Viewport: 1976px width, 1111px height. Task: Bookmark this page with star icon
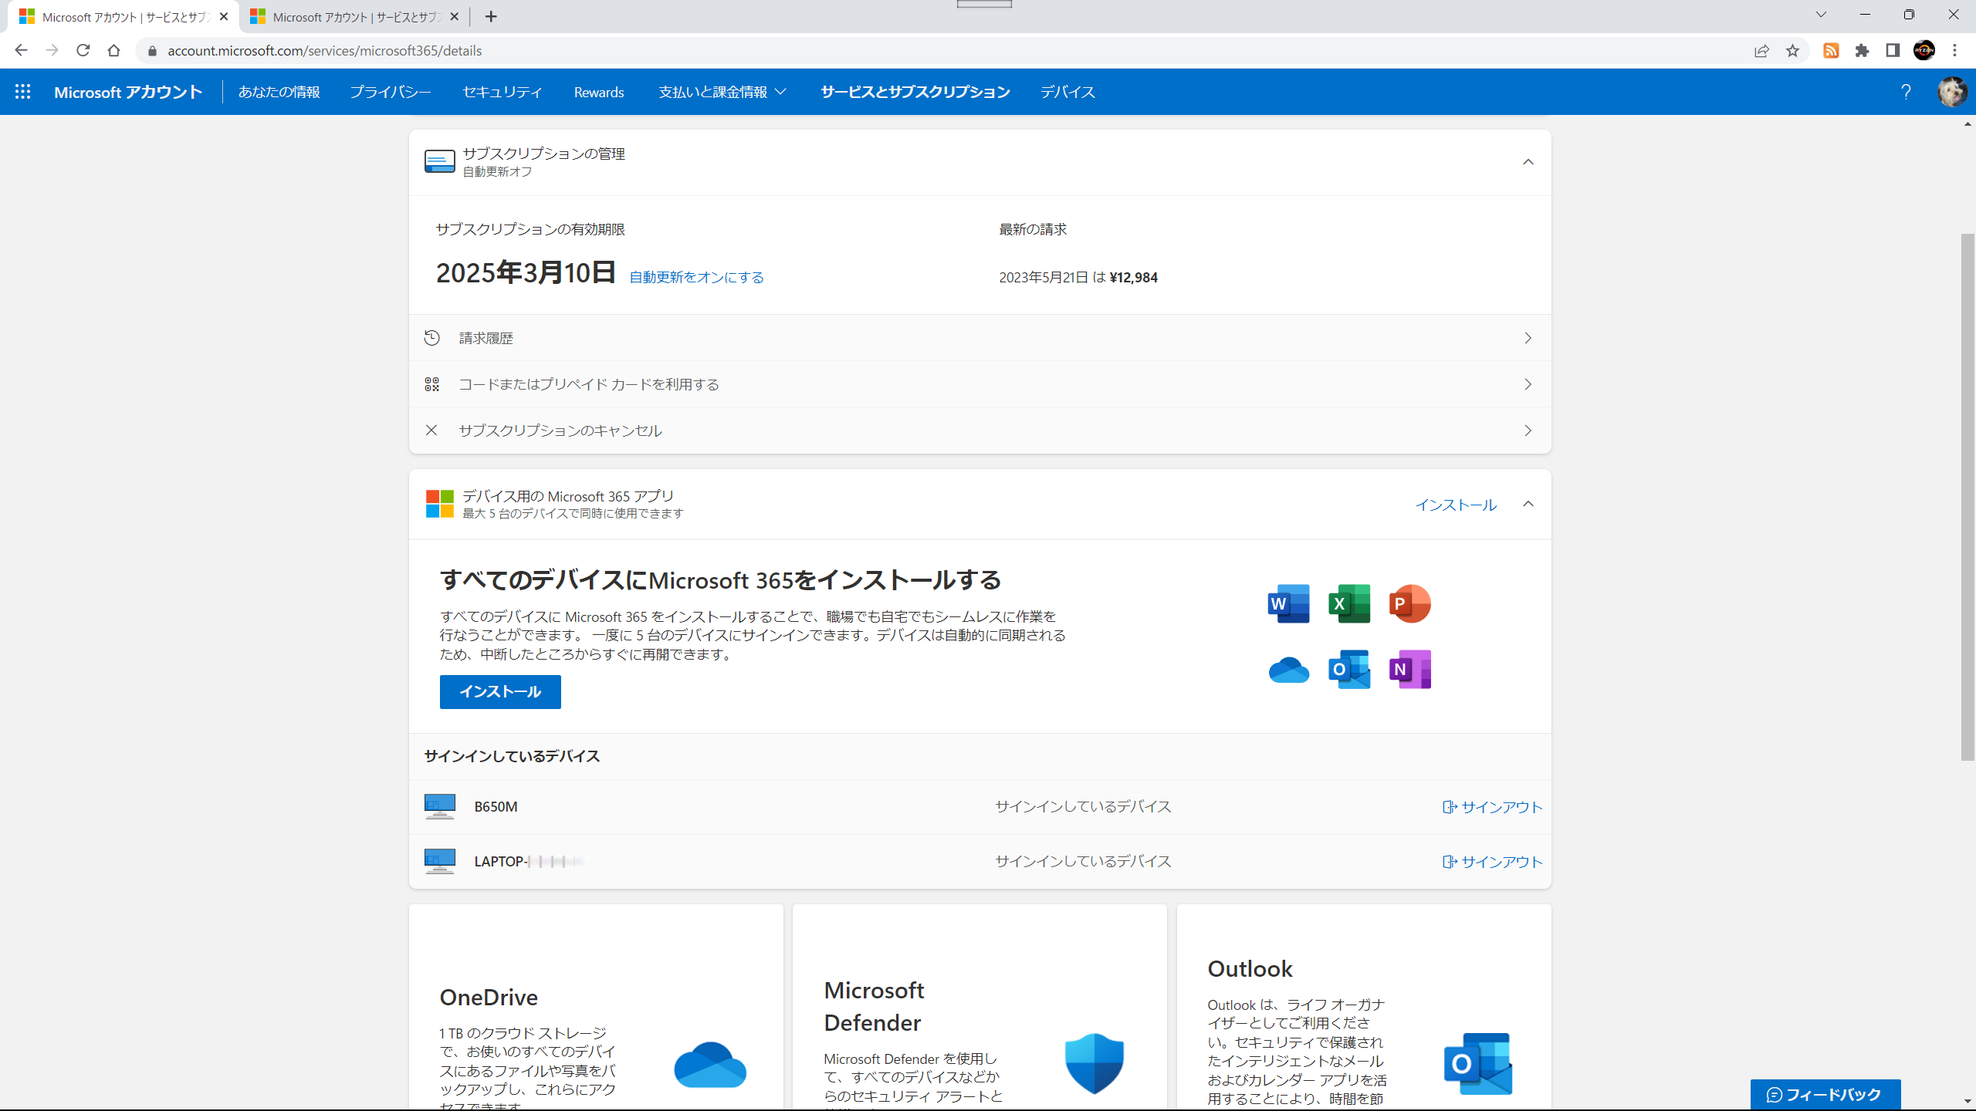point(1792,51)
